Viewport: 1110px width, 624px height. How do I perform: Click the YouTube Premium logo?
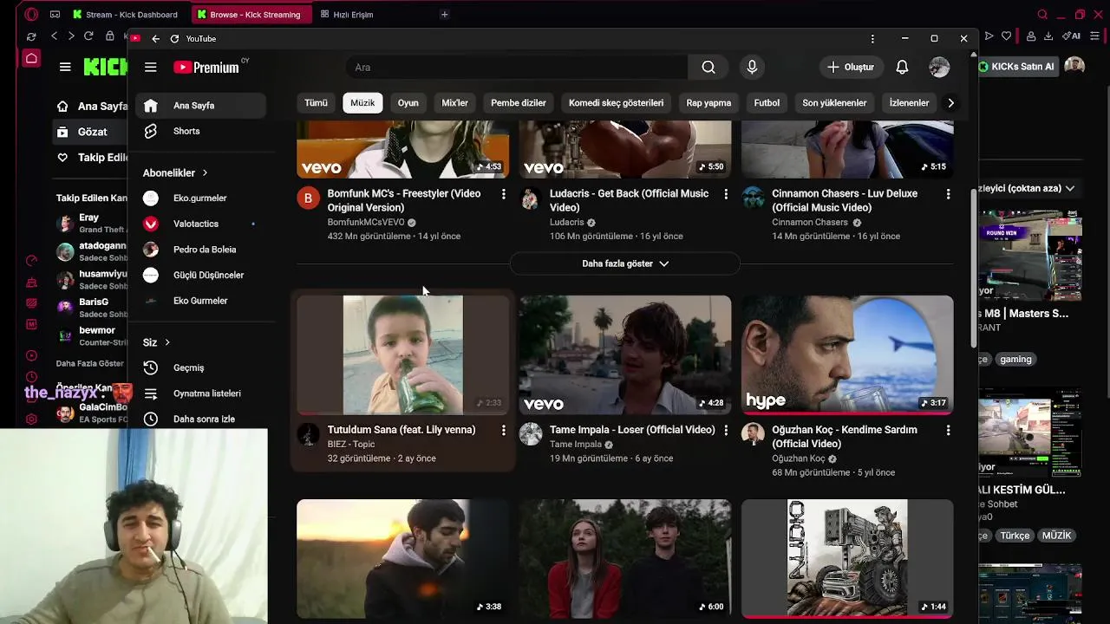click(206, 68)
